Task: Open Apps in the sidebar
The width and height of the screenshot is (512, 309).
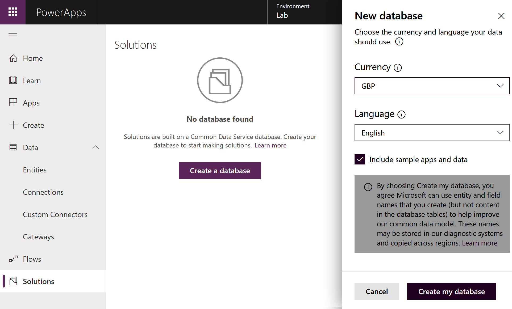Action: click(x=53, y=103)
